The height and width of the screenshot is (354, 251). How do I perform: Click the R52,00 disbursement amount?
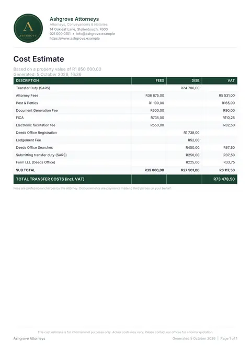[x=193, y=140]
